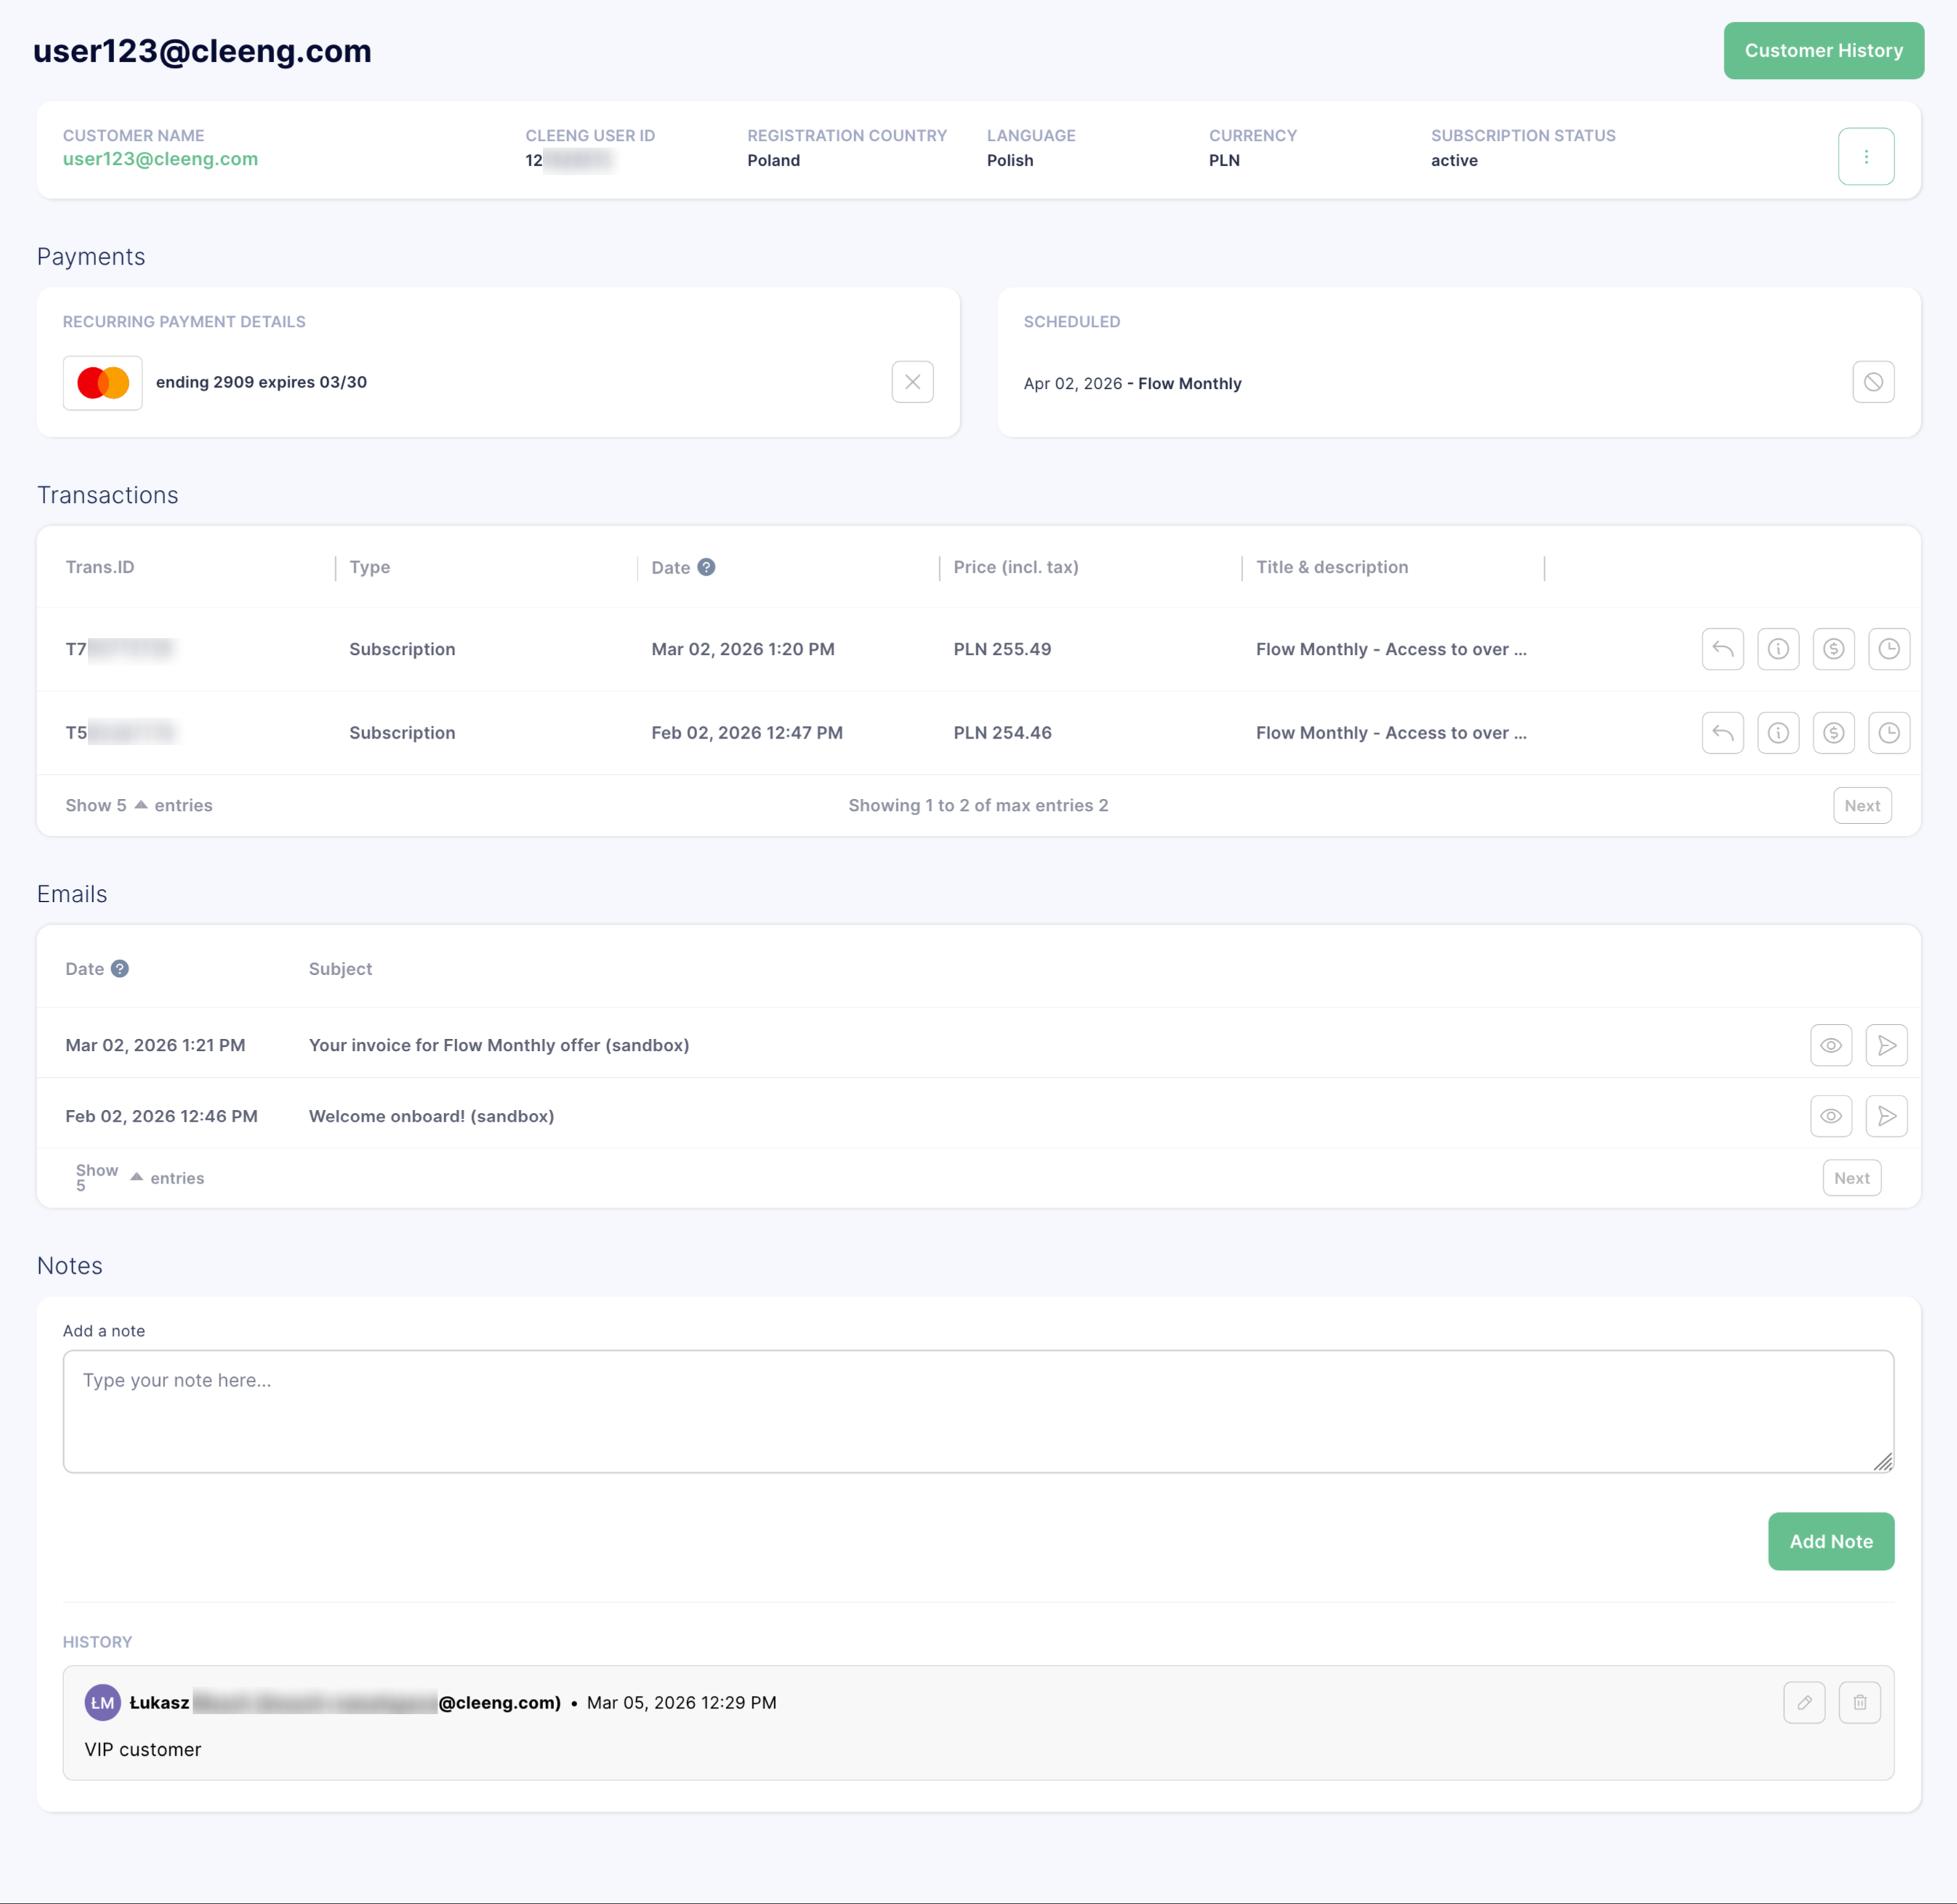This screenshot has height=1904, width=1957.
Task: Preview the Welcome onboard email
Action: click(1831, 1116)
